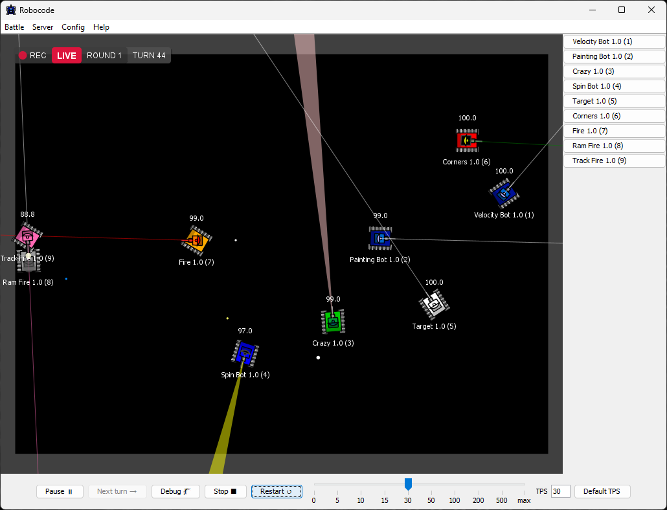The width and height of the screenshot is (667, 510).
Task: Open the Help menu
Action: click(x=101, y=27)
